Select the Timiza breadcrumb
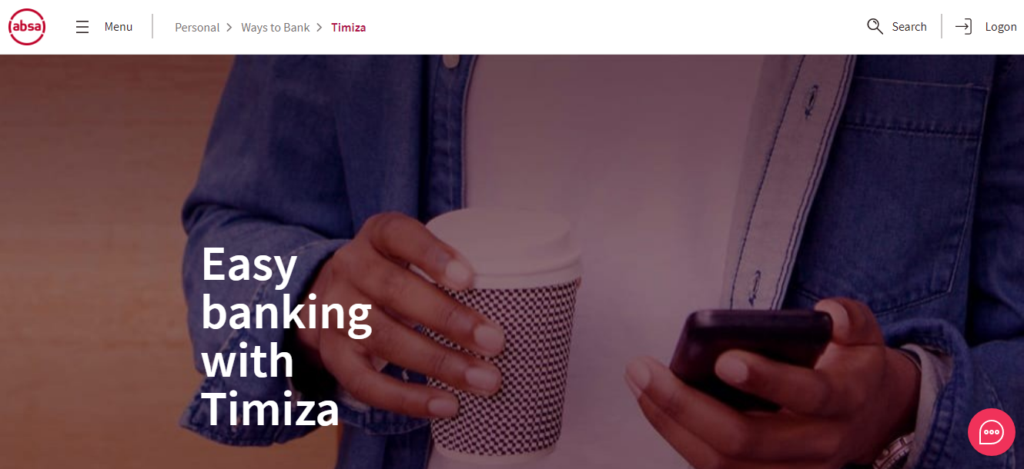This screenshot has height=469, width=1024. (348, 28)
